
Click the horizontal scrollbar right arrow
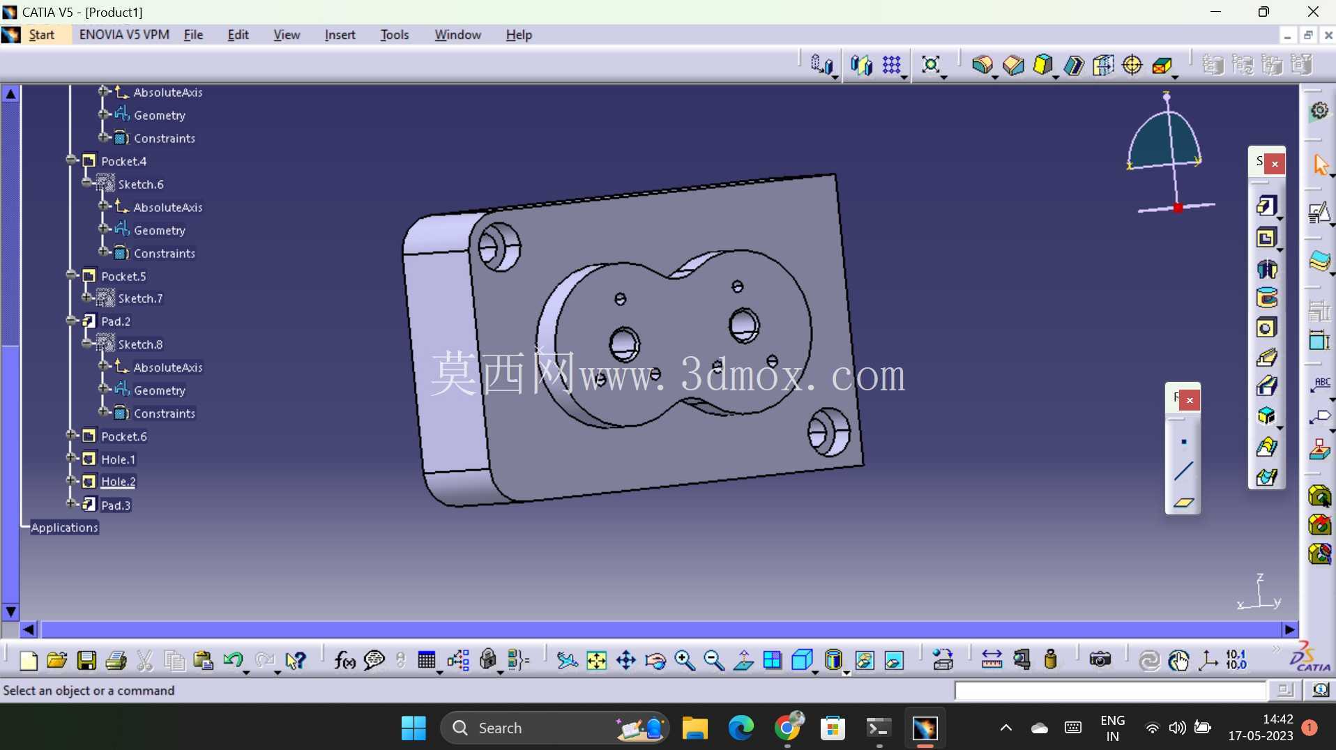click(1289, 629)
